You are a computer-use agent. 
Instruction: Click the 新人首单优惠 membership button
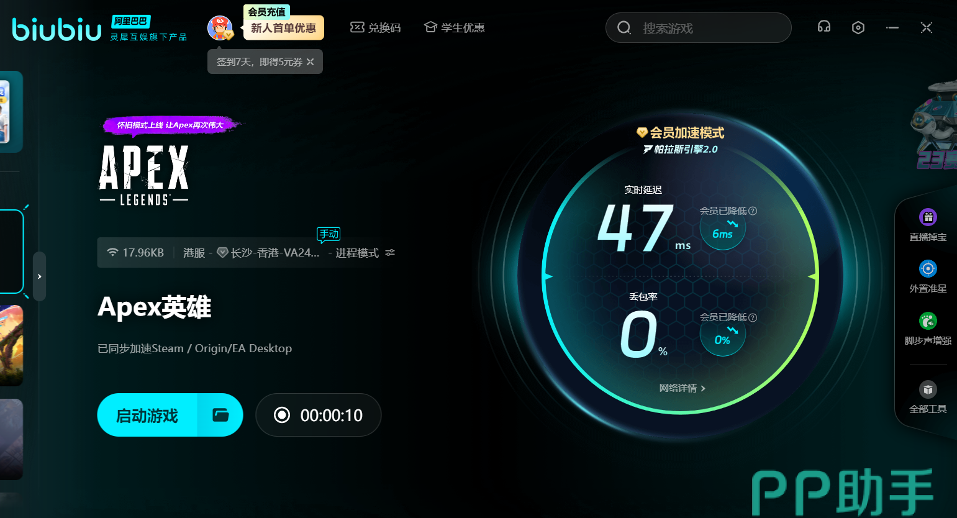tap(283, 28)
